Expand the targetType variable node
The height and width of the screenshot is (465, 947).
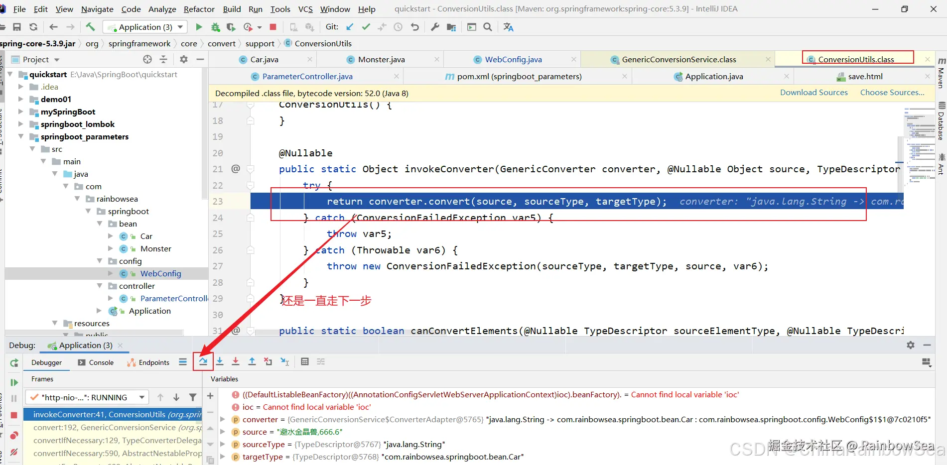[x=223, y=457]
